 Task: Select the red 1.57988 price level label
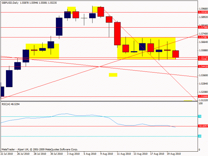(x=203, y=27)
